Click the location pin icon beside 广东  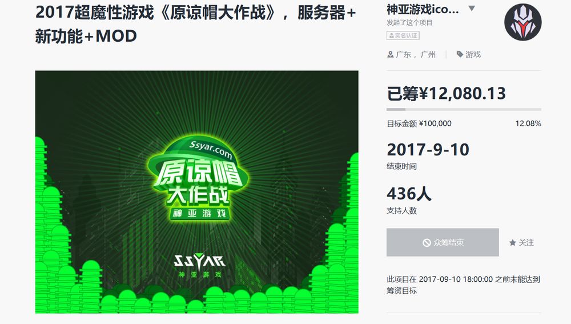391,54
